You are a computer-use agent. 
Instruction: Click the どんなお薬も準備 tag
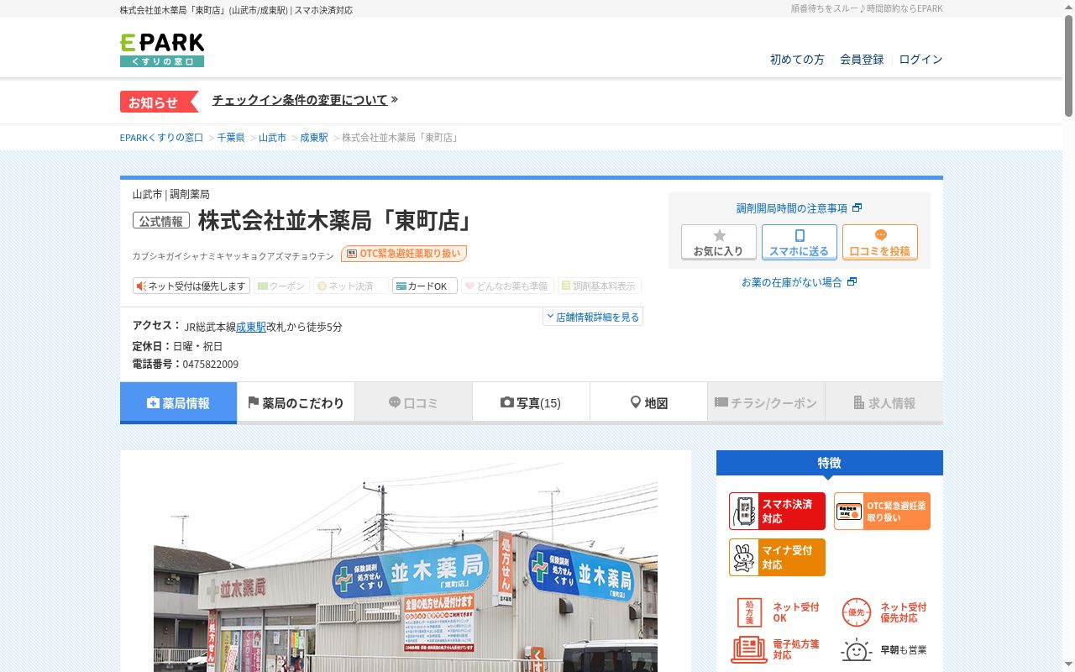pyautogui.click(x=507, y=286)
